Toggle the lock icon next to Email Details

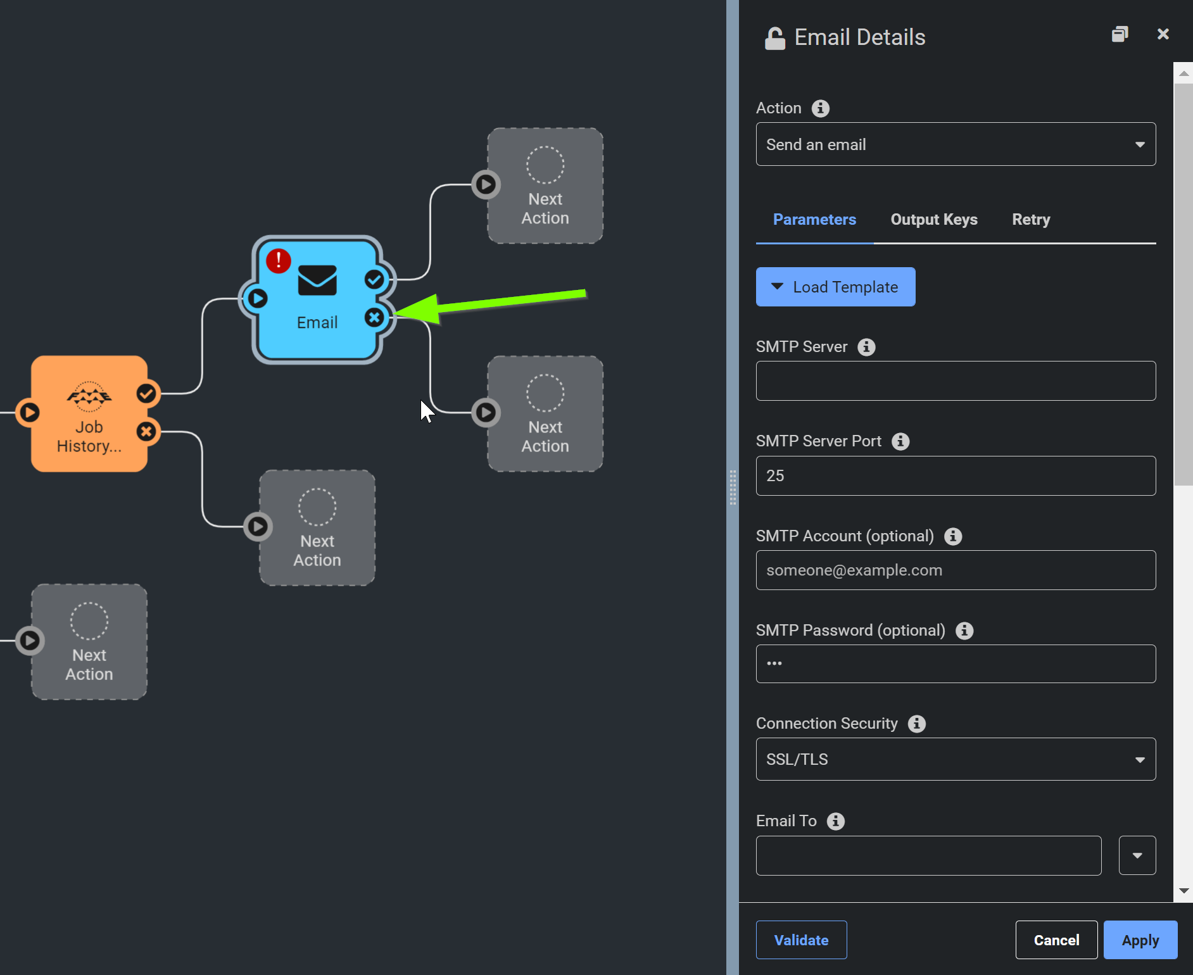click(775, 38)
